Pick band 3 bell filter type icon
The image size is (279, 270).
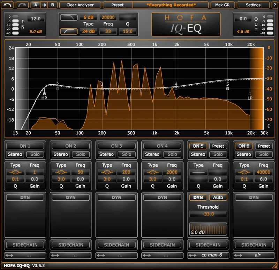(107, 172)
